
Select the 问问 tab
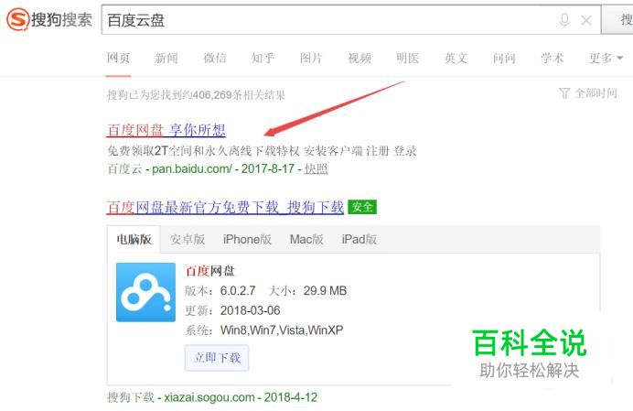point(504,59)
